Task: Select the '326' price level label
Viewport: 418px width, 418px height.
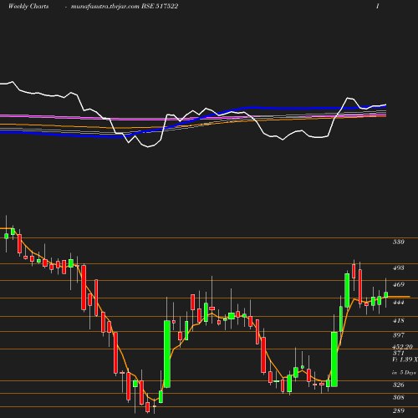Action: click(x=399, y=385)
